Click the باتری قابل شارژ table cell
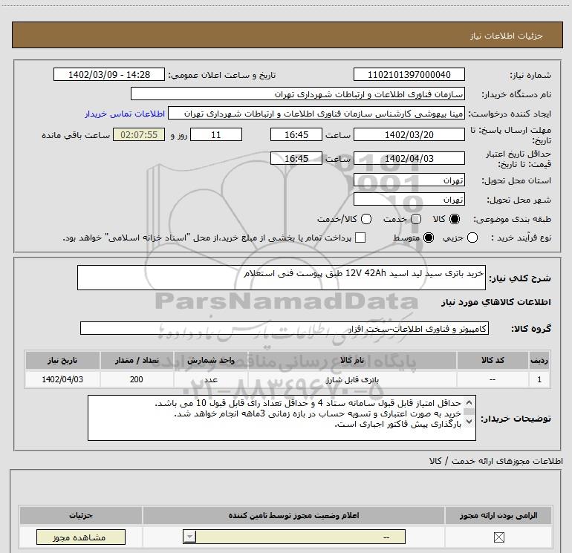This screenshot has width=572, height=553. pyautogui.click(x=352, y=379)
